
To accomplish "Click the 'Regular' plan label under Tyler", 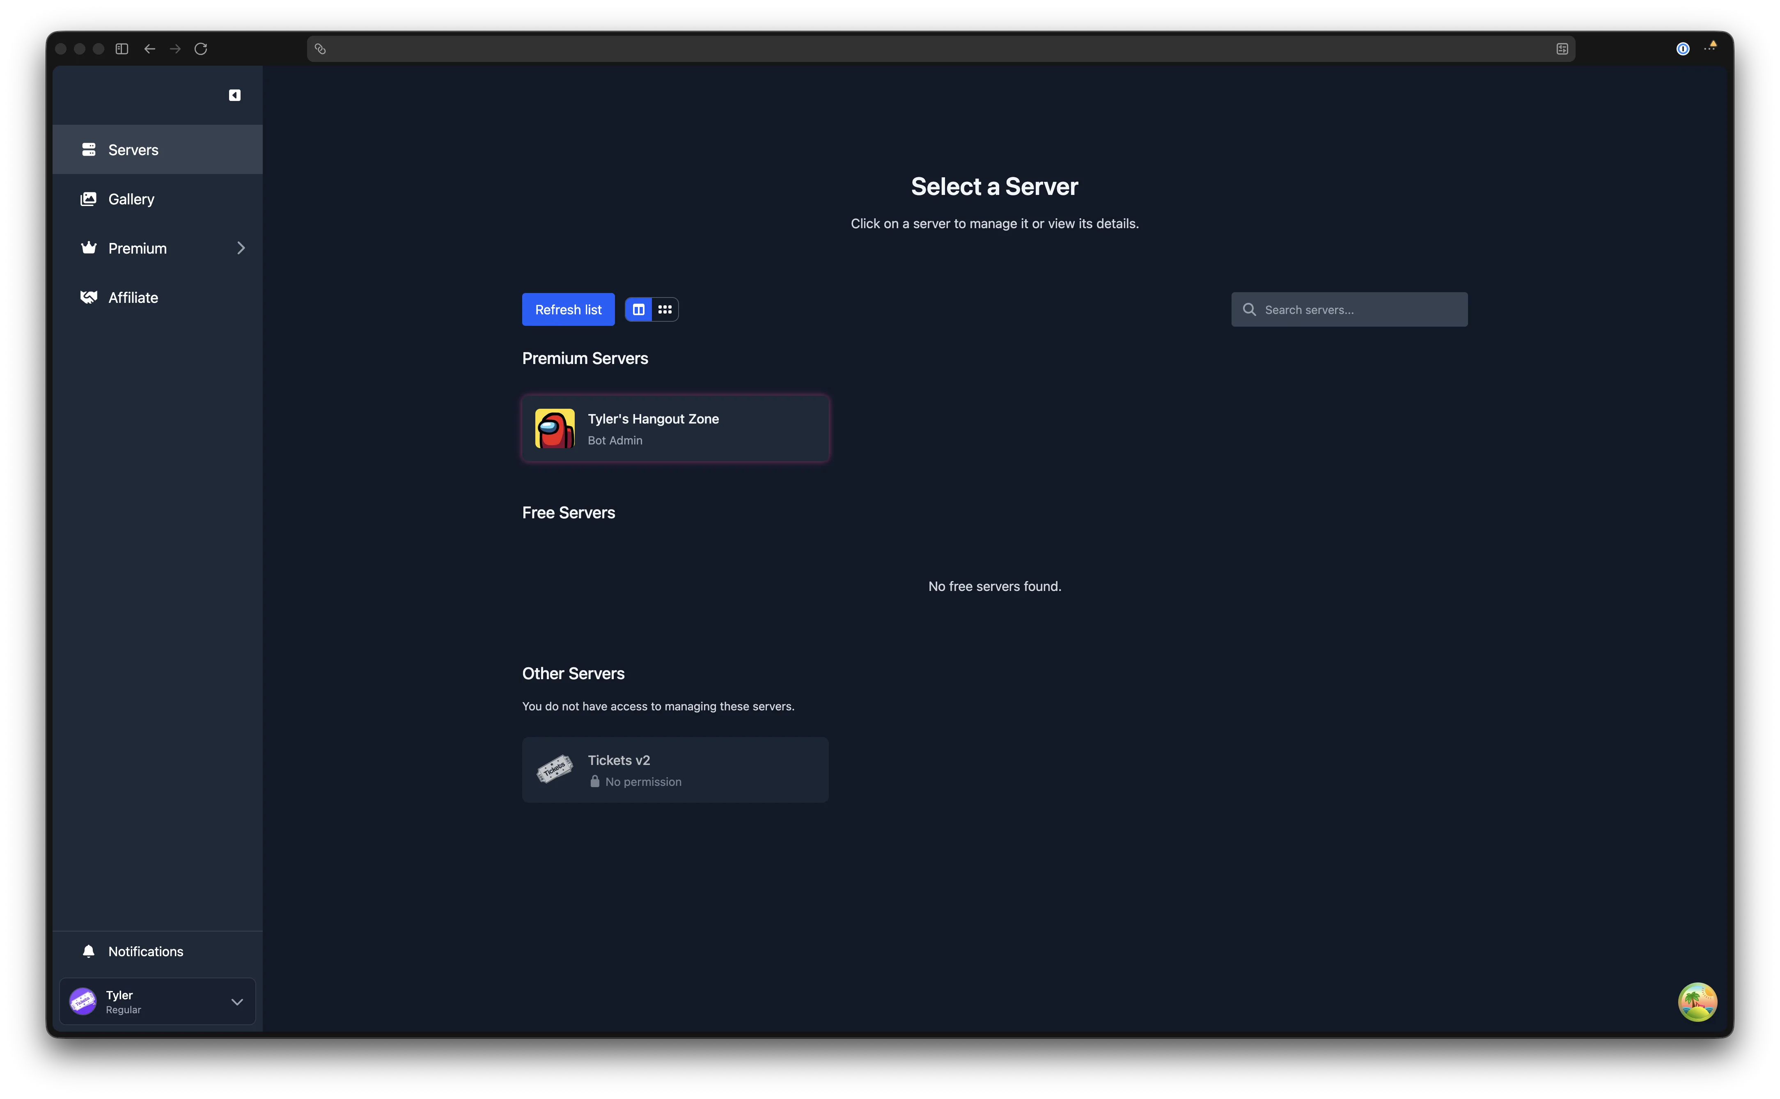I will tap(124, 1010).
